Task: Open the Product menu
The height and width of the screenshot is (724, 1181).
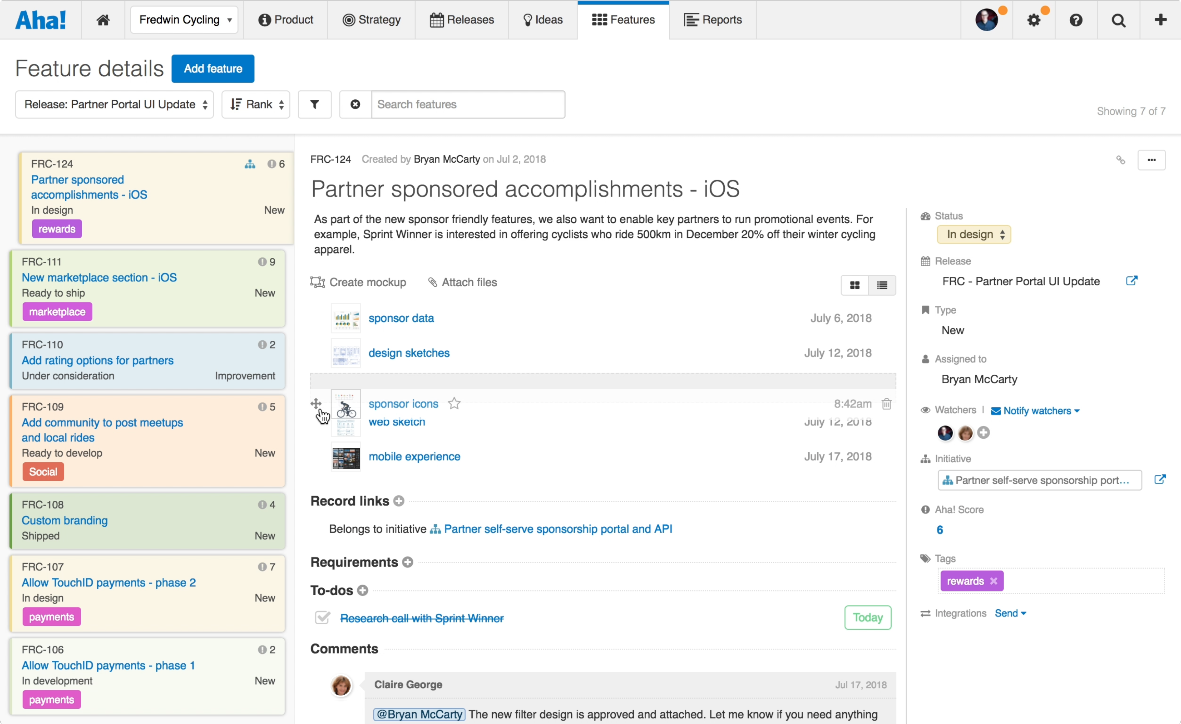Action: tap(286, 20)
